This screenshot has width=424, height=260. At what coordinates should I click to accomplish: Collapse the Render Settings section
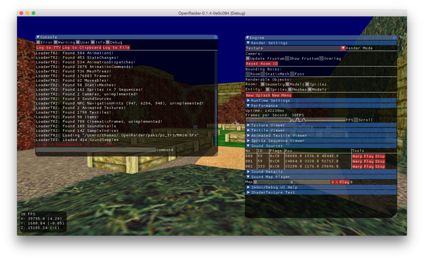click(x=321, y=43)
